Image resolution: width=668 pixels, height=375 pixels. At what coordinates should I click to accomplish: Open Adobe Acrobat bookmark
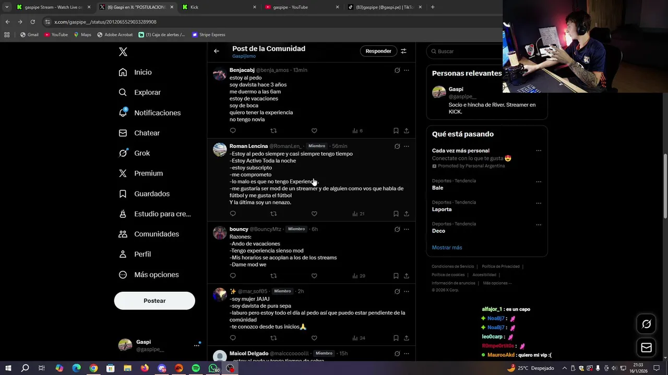pyautogui.click(x=115, y=35)
